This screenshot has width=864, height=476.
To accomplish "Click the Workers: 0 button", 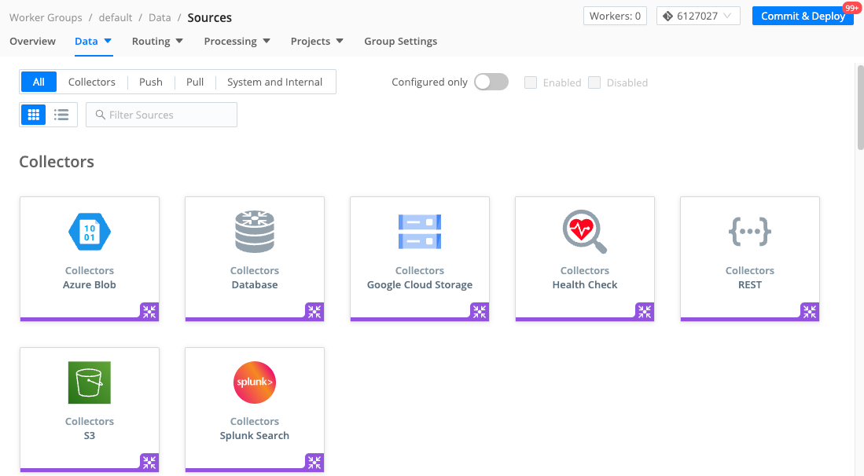I will [x=615, y=15].
